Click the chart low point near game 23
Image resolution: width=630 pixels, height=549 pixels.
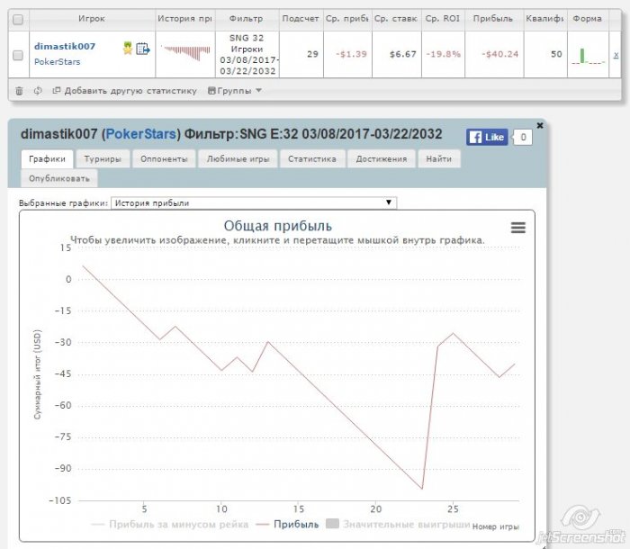[422, 489]
